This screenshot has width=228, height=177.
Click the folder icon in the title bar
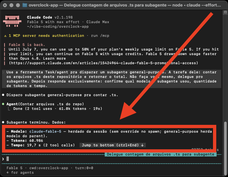24,5
